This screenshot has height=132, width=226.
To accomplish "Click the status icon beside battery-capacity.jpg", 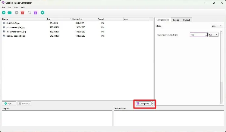I will [4, 36].
